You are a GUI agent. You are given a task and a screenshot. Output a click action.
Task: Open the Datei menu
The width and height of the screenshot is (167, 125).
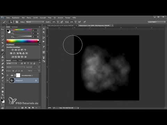coord(8,18)
